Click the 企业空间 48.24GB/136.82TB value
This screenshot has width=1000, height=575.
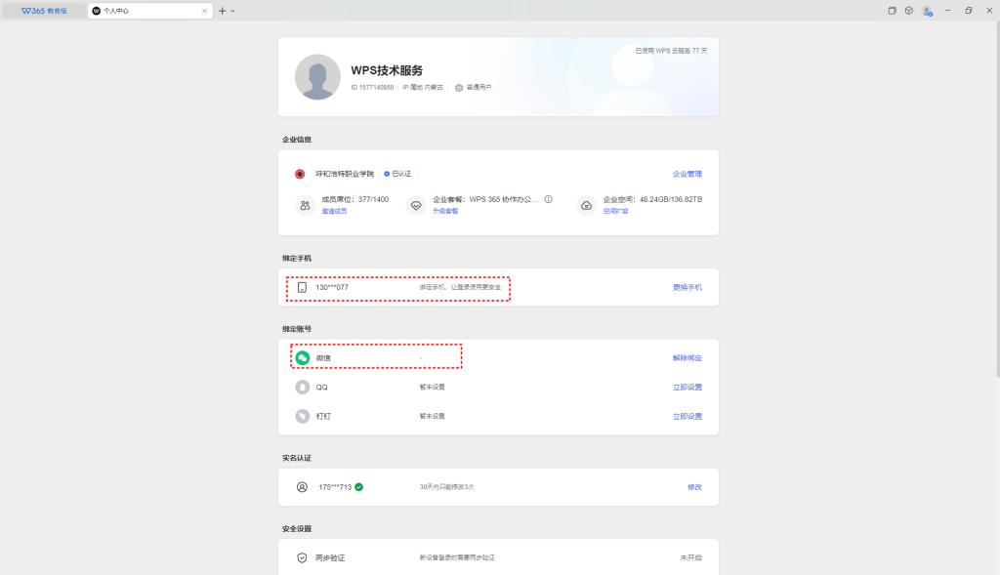click(x=671, y=199)
